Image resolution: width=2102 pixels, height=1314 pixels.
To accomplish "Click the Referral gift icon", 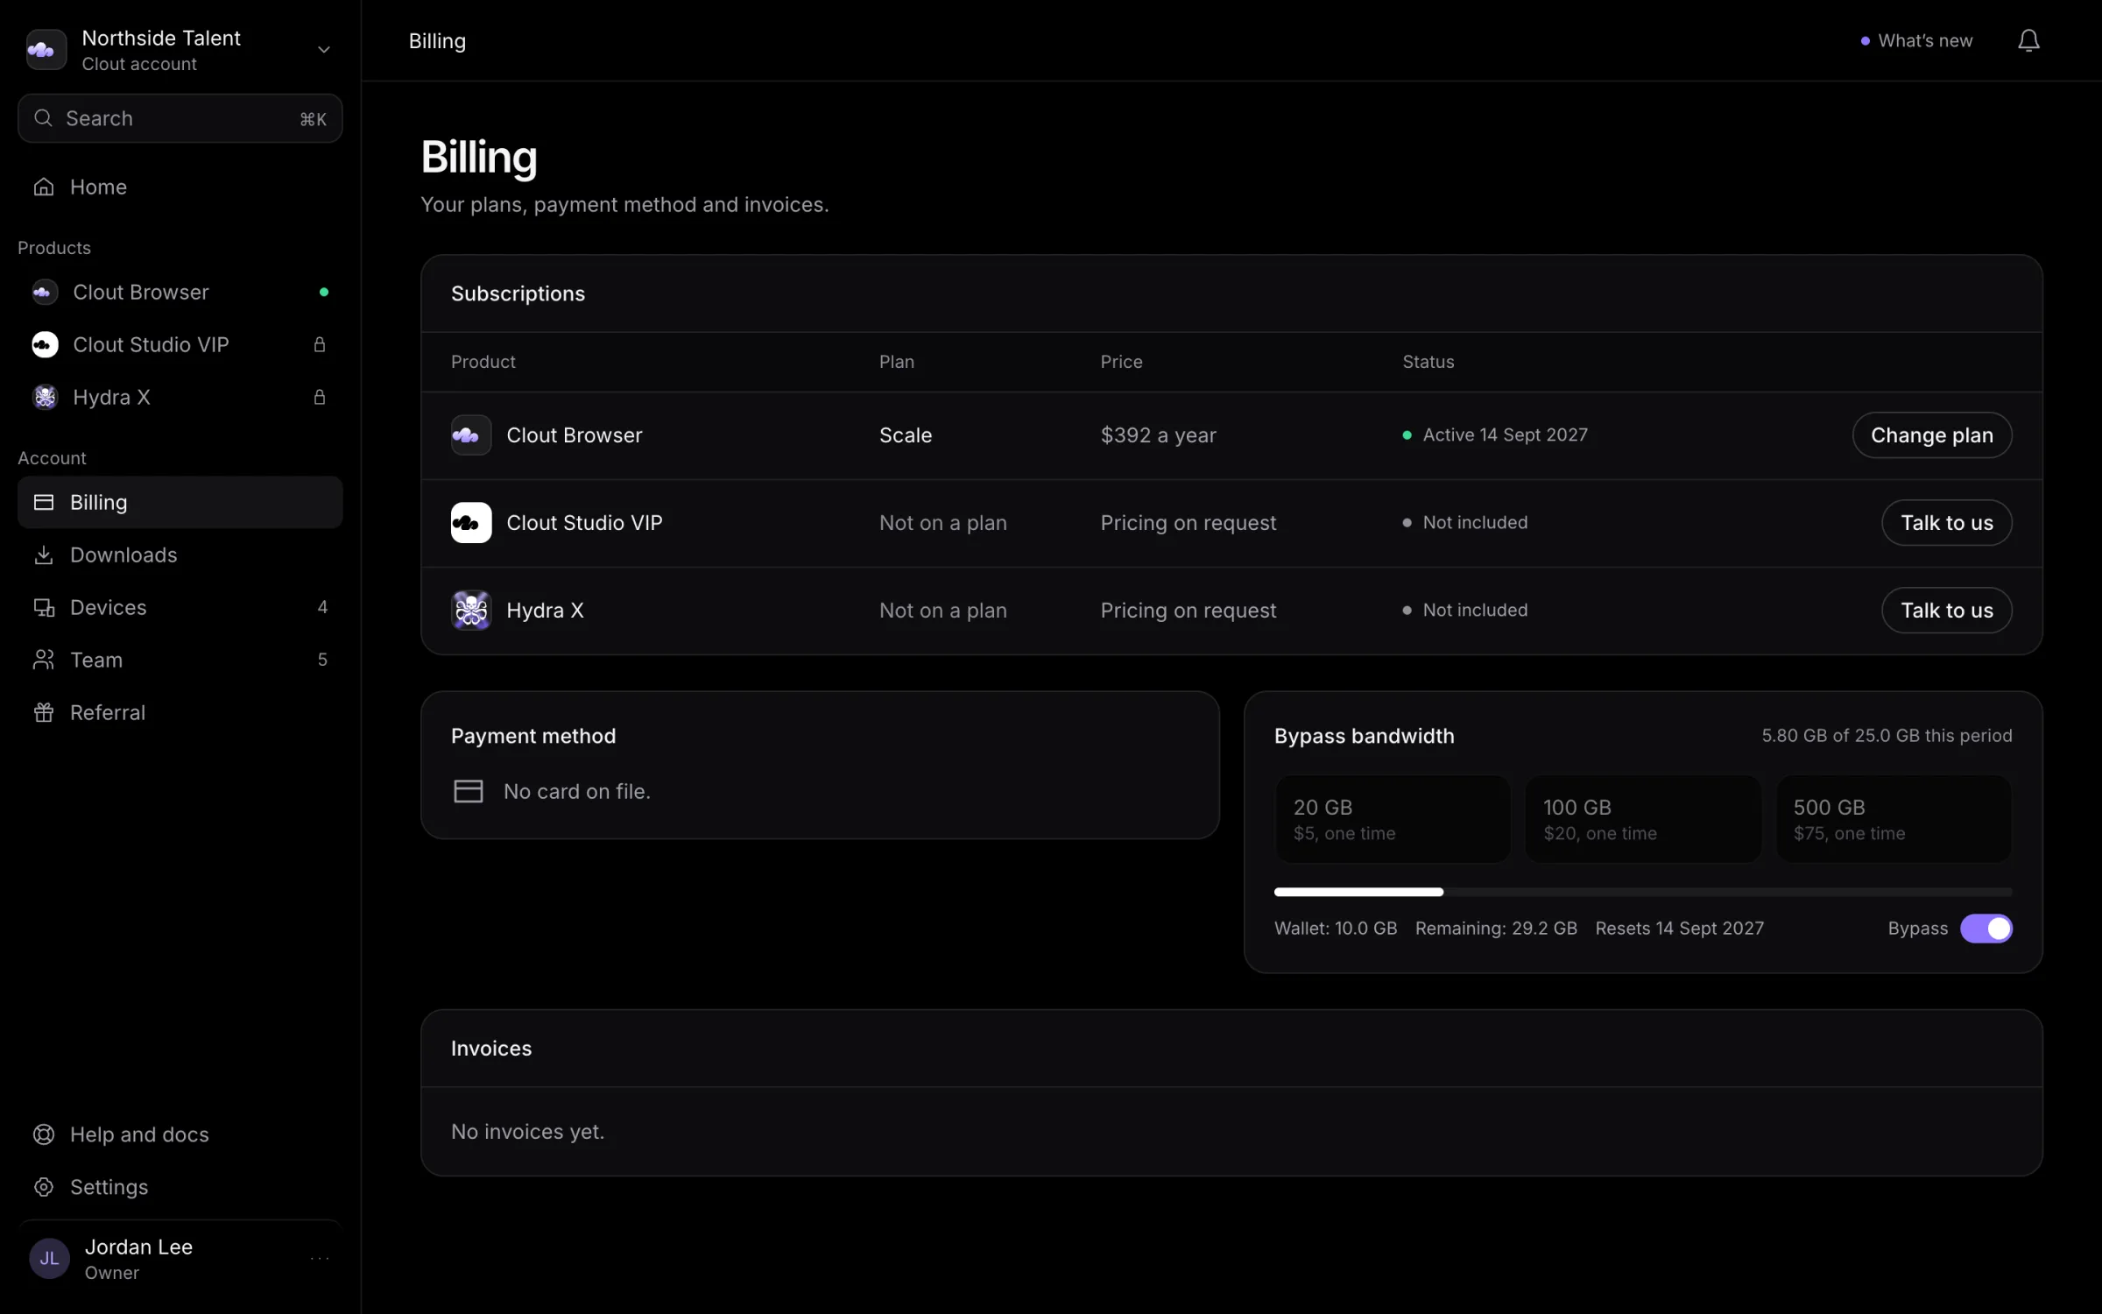I will pyautogui.click(x=44, y=712).
